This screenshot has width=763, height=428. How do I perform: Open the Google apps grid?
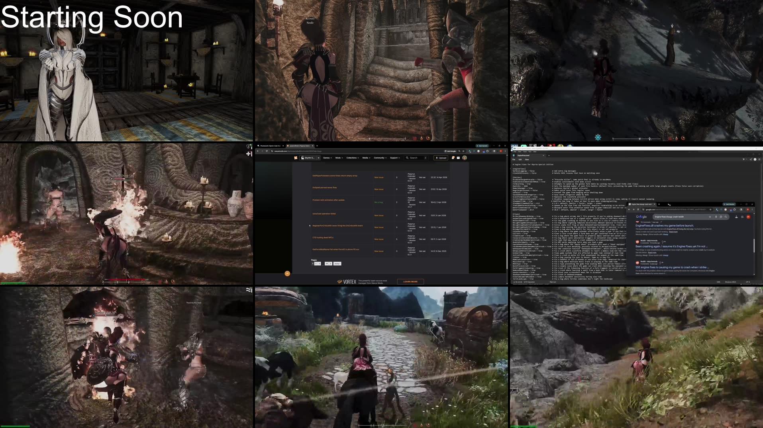tap(742, 217)
